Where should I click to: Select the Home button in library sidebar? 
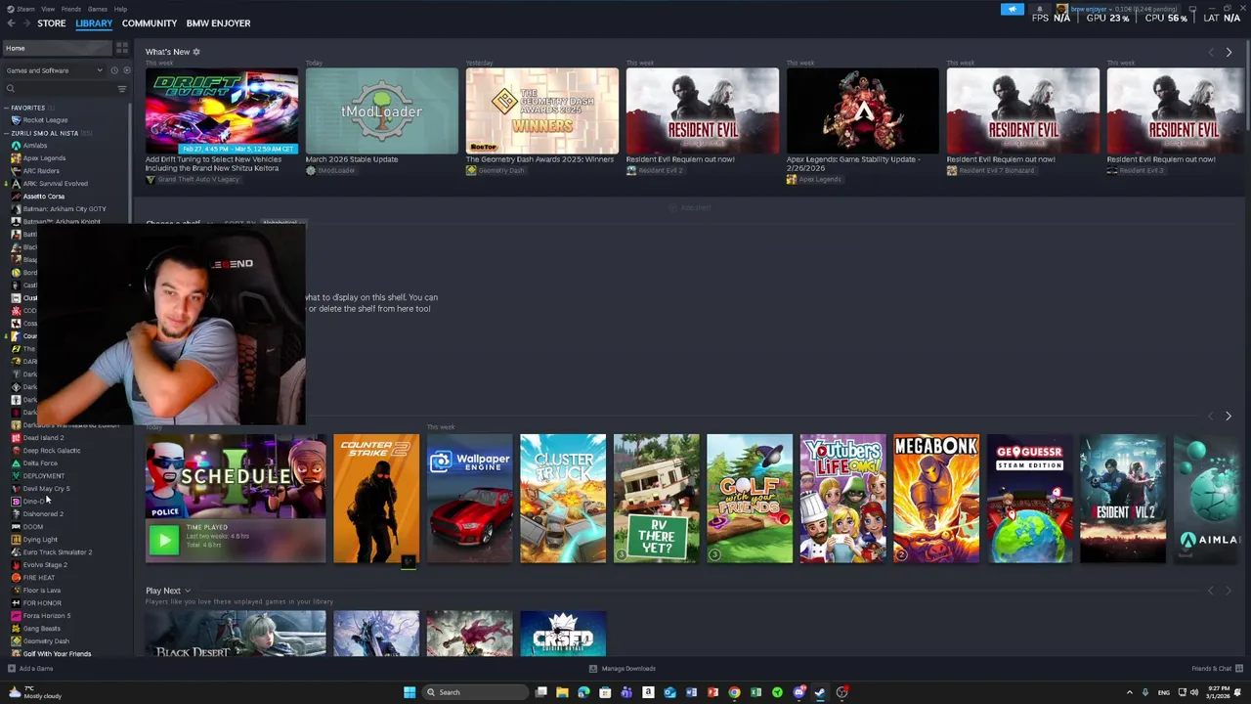pyautogui.click(x=57, y=48)
